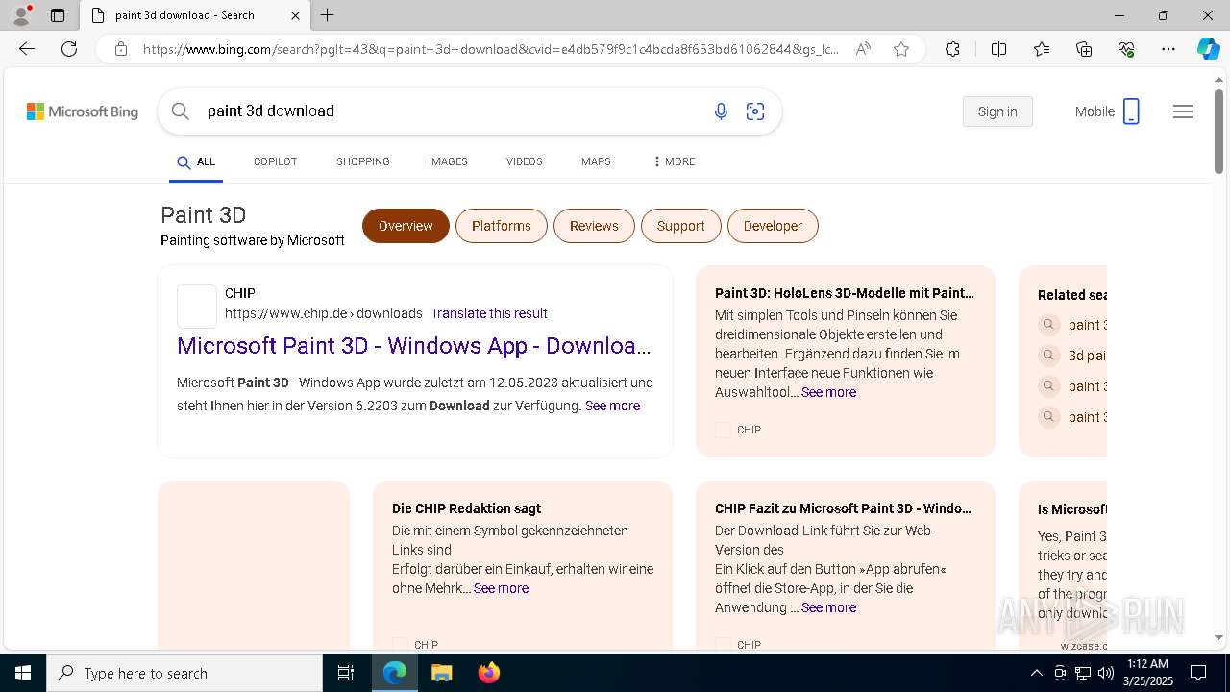This screenshot has width=1230, height=692.
Task: Open Paint 3D: HoloLens 3D-Modelle card title
Action: tap(845, 293)
